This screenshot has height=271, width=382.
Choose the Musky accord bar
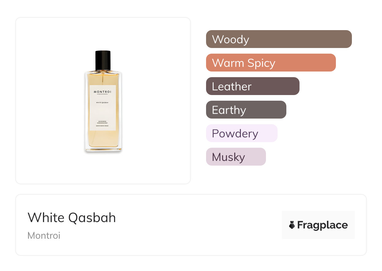click(236, 157)
